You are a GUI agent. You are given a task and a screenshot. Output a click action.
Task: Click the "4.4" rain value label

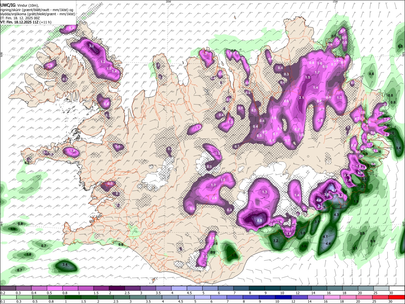(x=328, y=244)
